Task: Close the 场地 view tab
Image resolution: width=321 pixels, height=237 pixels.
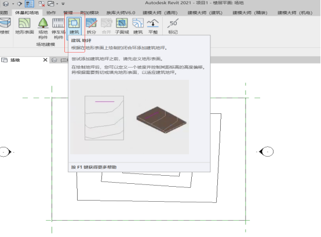Action: click(x=45, y=60)
